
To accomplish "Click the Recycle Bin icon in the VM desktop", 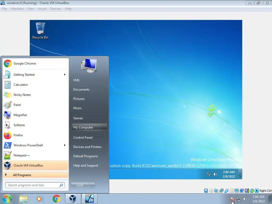I will click(x=40, y=31).
